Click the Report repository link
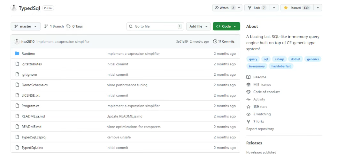Viewport: 345px width, 154px height. tap(260, 129)
